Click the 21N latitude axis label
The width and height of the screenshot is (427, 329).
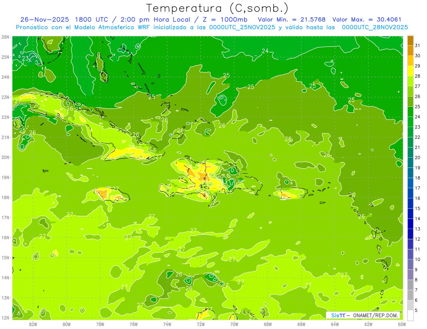[x=5, y=137]
